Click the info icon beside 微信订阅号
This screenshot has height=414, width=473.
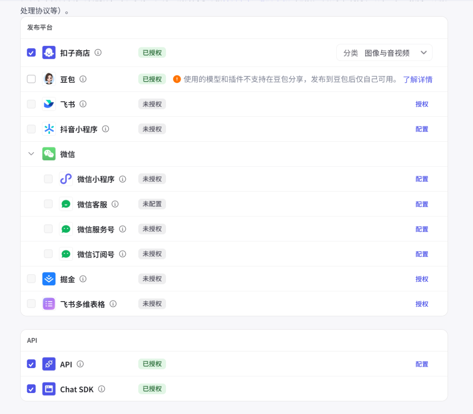[123, 254]
